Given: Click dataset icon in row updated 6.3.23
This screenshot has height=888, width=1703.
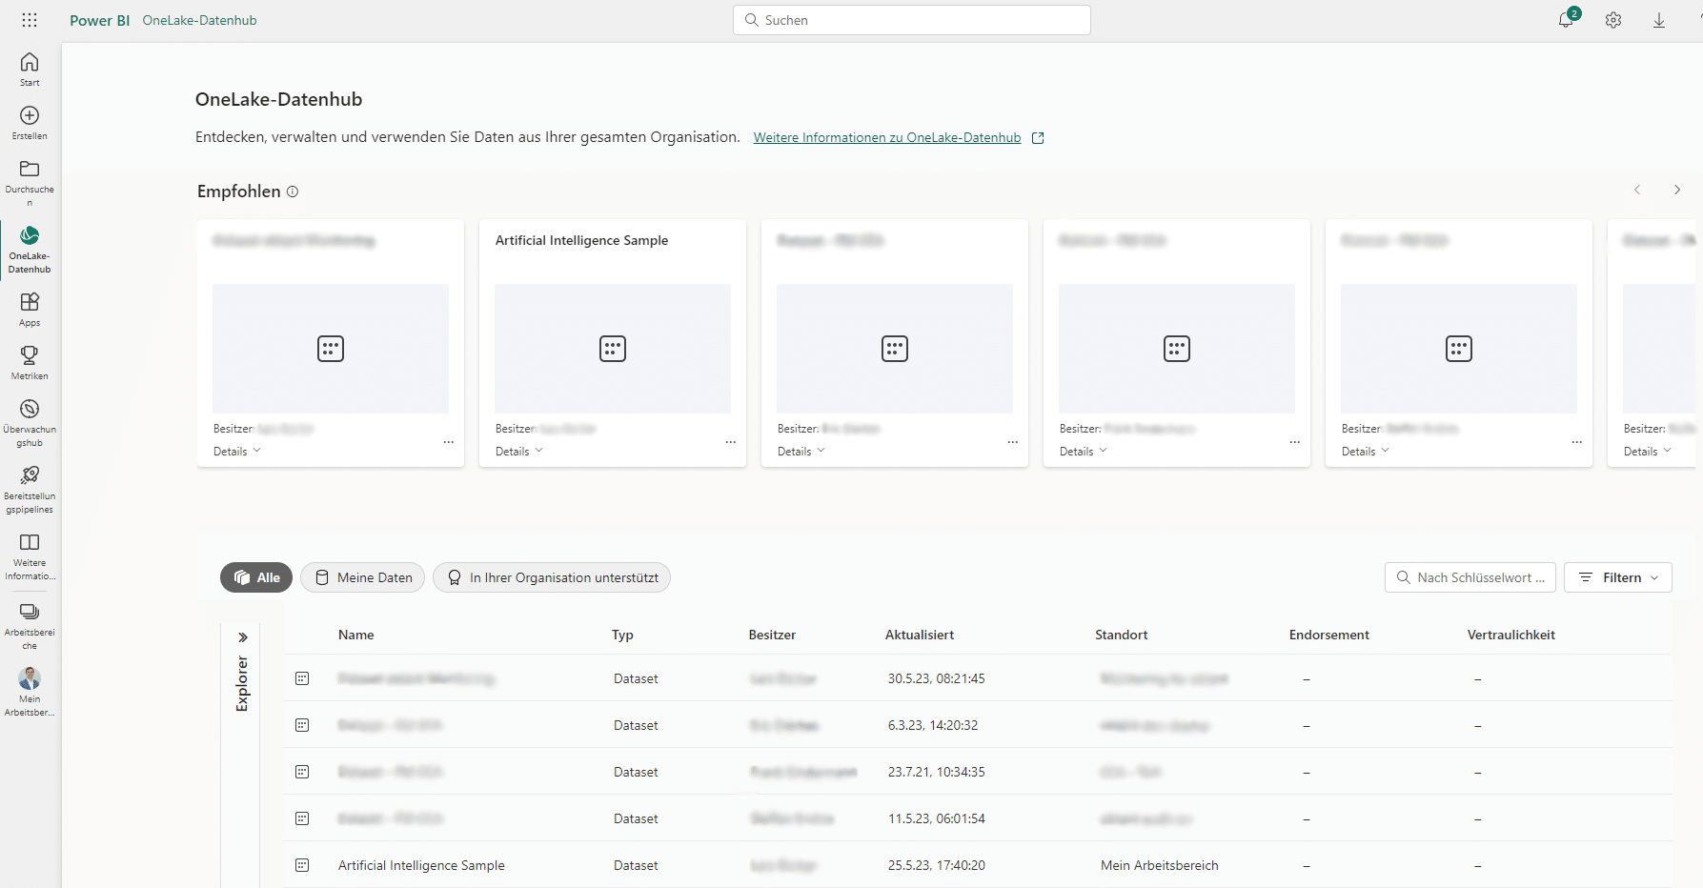Looking at the screenshot, I should (302, 725).
